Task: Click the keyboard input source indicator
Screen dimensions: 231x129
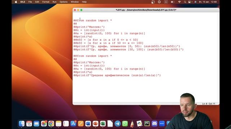Action: pyautogui.click(x=166, y=2)
